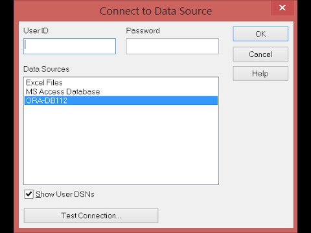Confirm with the OK button
The height and width of the screenshot is (233, 311).
tap(260, 34)
